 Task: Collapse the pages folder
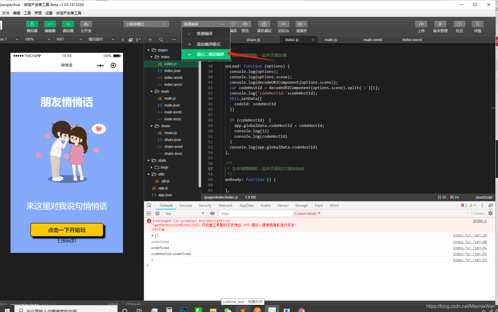click(148, 50)
